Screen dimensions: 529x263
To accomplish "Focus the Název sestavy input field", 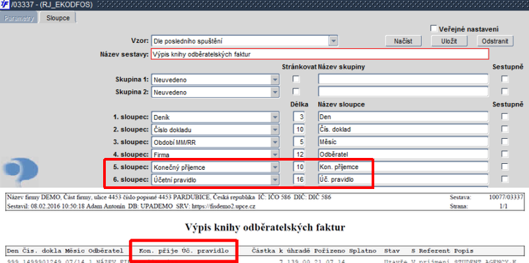I will click(x=320, y=54).
